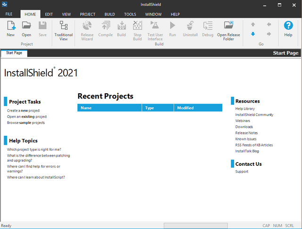Screen dimensions: 302x229
Task: Sort recent projects by Modified column
Action: coord(198,108)
